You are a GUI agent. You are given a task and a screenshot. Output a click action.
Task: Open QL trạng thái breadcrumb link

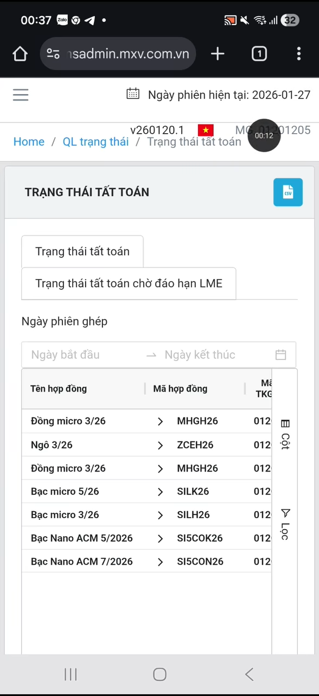pyautogui.click(x=95, y=141)
